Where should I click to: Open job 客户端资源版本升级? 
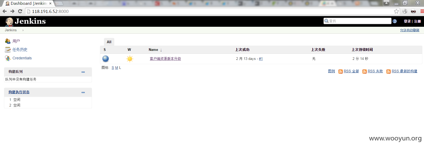pyautogui.click(x=165, y=59)
